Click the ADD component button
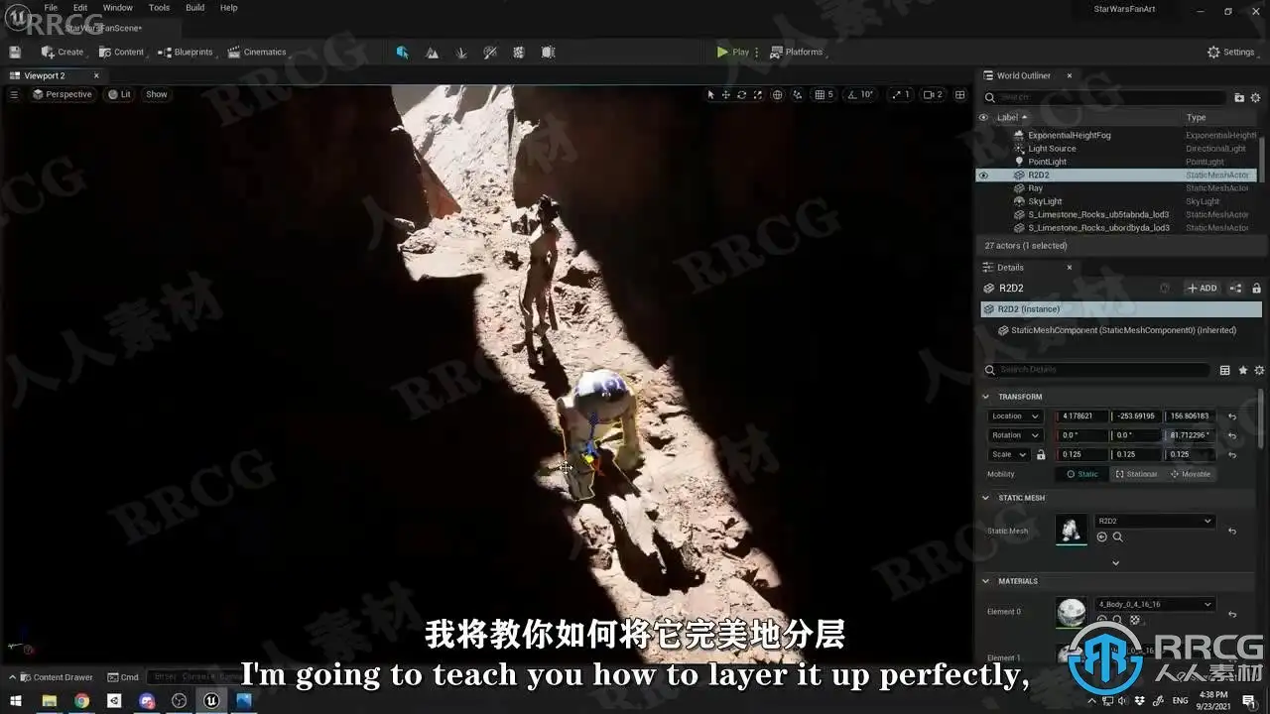1270x714 pixels. click(x=1203, y=288)
